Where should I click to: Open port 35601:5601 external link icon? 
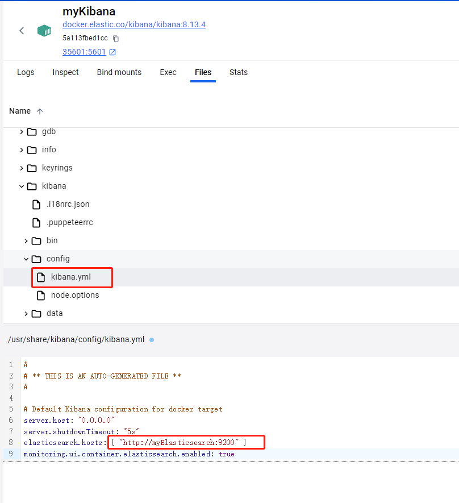[112, 52]
